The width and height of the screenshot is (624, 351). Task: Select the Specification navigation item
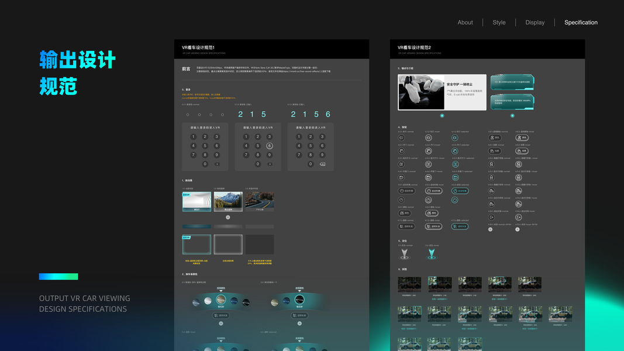pyautogui.click(x=581, y=23)
